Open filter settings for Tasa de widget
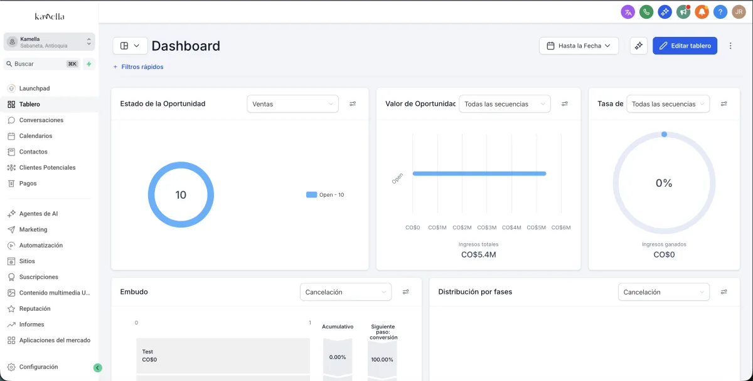Screen dimensions: 753x381 pyautogui.click(x=724, y=104)
